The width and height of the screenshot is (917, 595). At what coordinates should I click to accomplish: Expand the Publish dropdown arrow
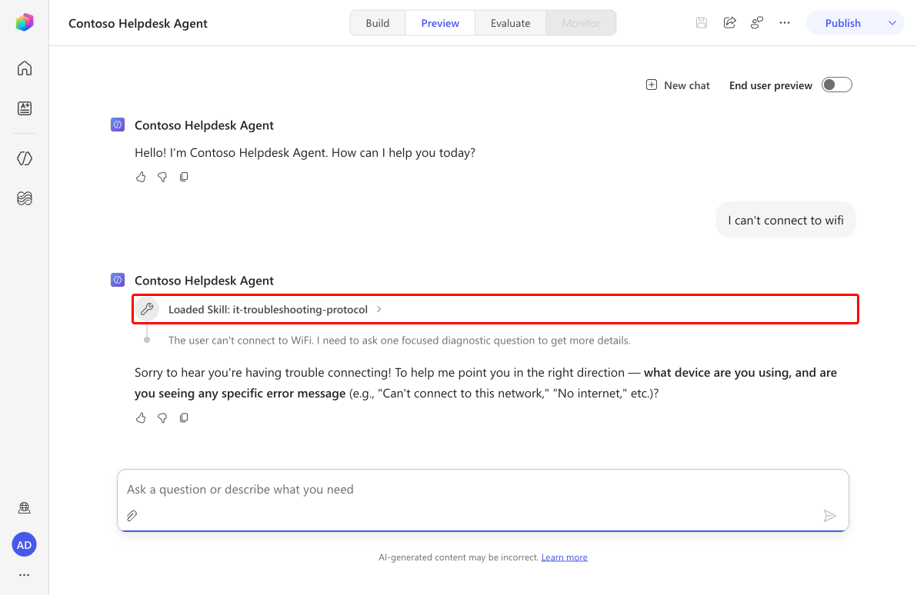coord(892,23)
